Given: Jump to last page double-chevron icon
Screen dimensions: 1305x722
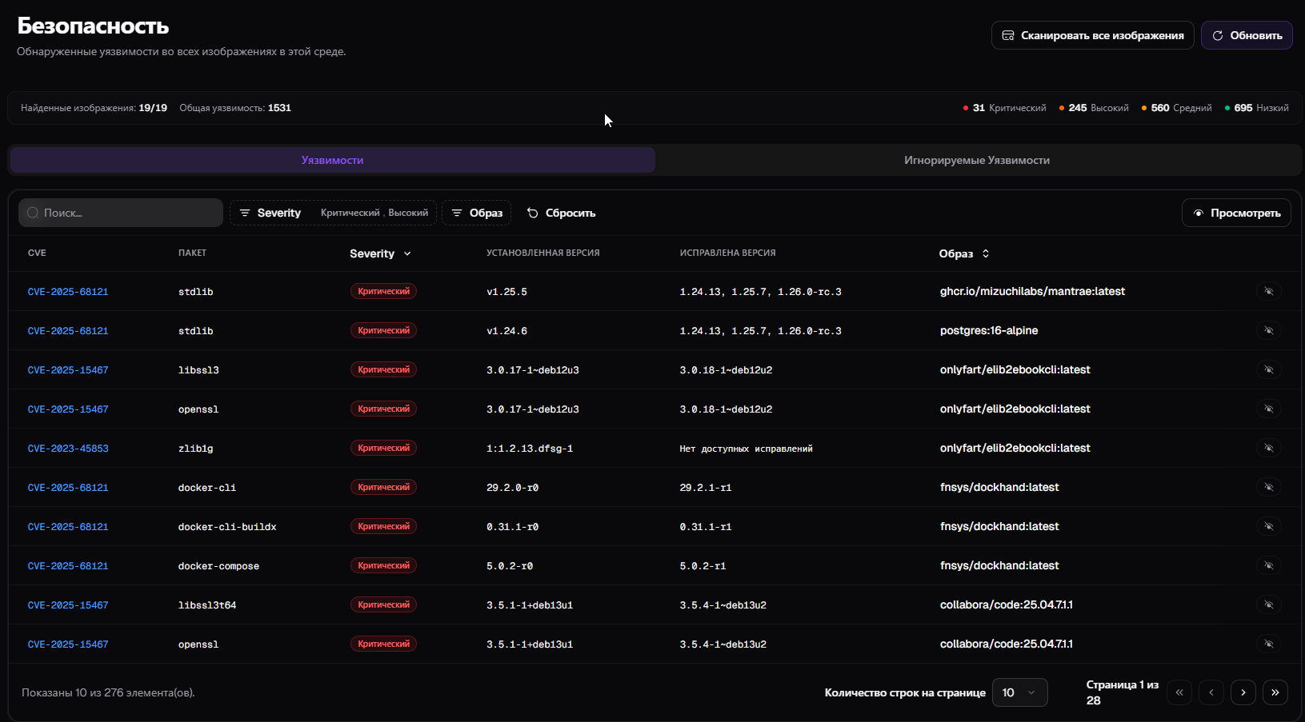Looking at the screenshot, I should click(x=1275, y=692).
